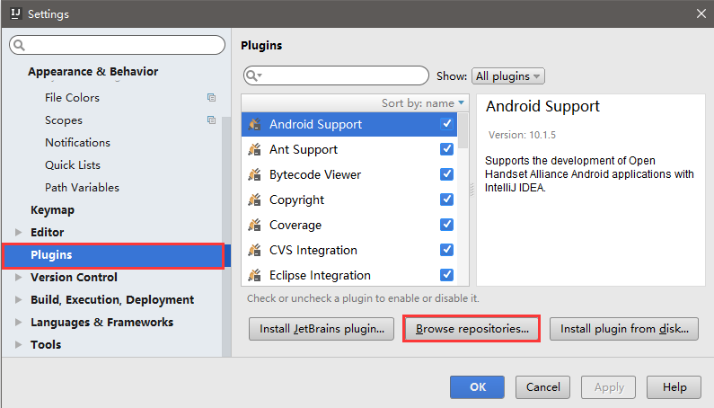This screenshot has width=714, height=408.
Task: Click the Android Support plugin icon
Action: [254, 124]
